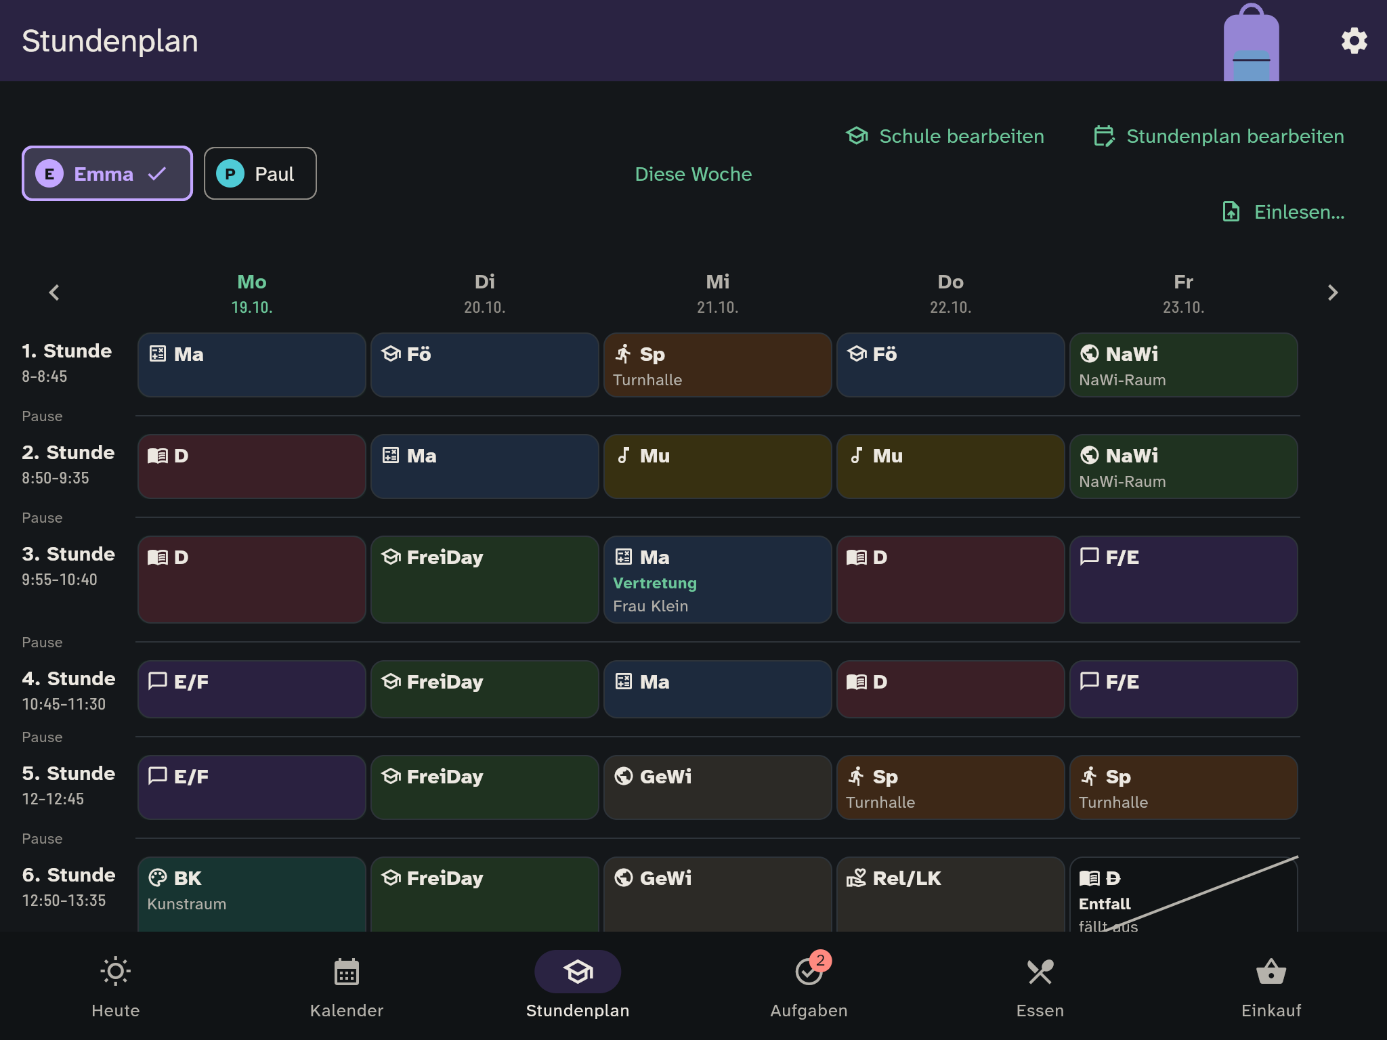Click Stundenplan bearbeiten link
Image resolution: width=1387 pixels, height=1040 pixels.
coord(1219,136)
